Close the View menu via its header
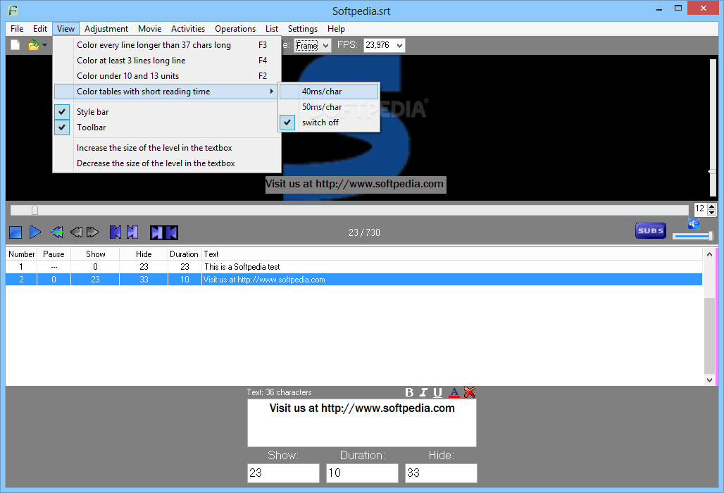The width and height of the screenshot is (724, 493). (66, 29)
